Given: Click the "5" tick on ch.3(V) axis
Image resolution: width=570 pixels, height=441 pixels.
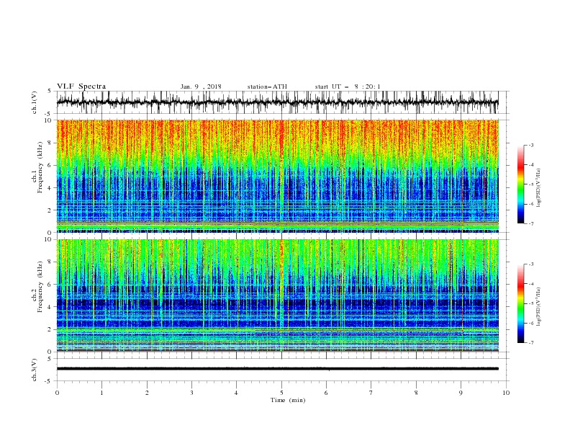Looking at the screenshot, I should 50,359.
